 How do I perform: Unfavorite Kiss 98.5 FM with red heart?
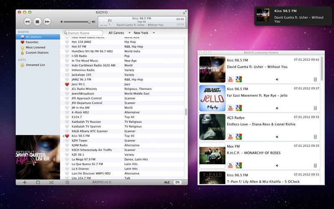pos(67,136)
